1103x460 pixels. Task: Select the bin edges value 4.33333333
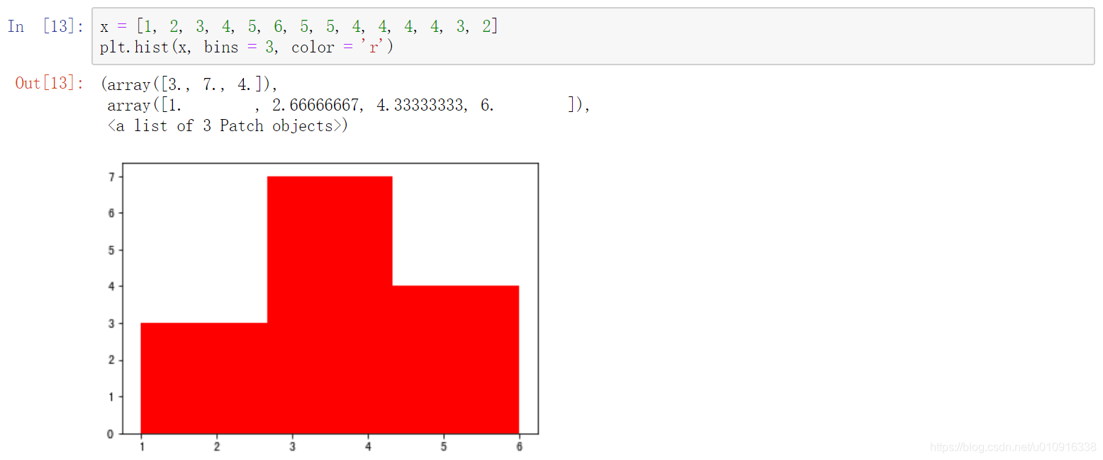point(420,105)
